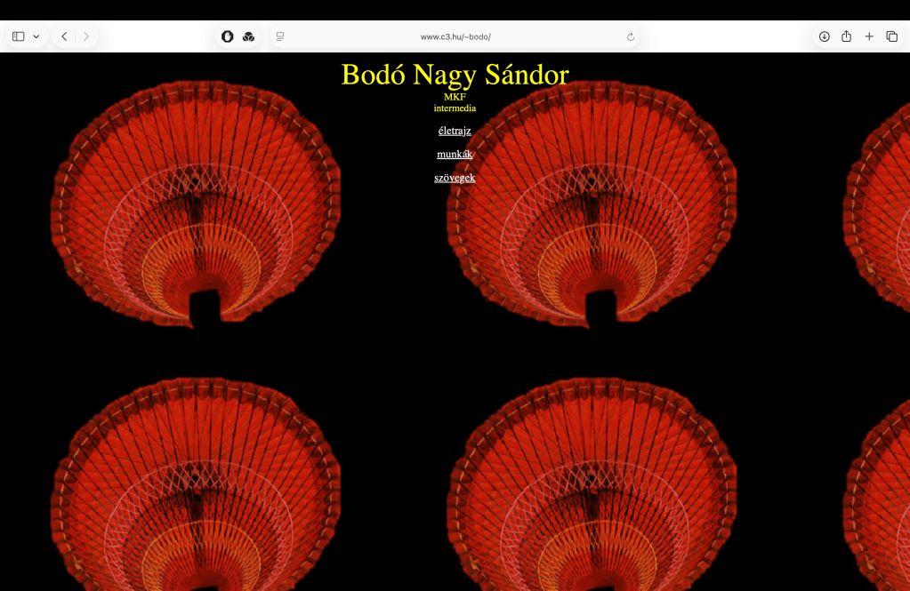Select the intermedia text
Viewport: 910px width, 591px height.
pos(455,108)
